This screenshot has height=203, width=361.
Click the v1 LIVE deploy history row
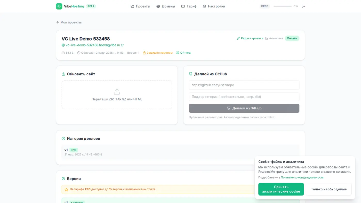pos(180,152)
